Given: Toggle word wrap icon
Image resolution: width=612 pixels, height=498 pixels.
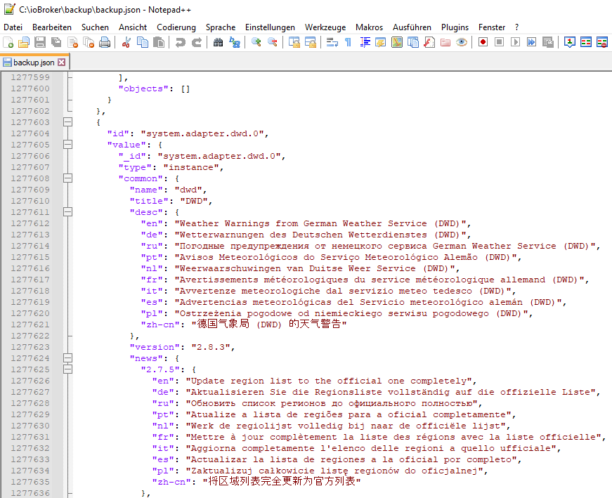Looking at the screenshot, I should 332,42.
